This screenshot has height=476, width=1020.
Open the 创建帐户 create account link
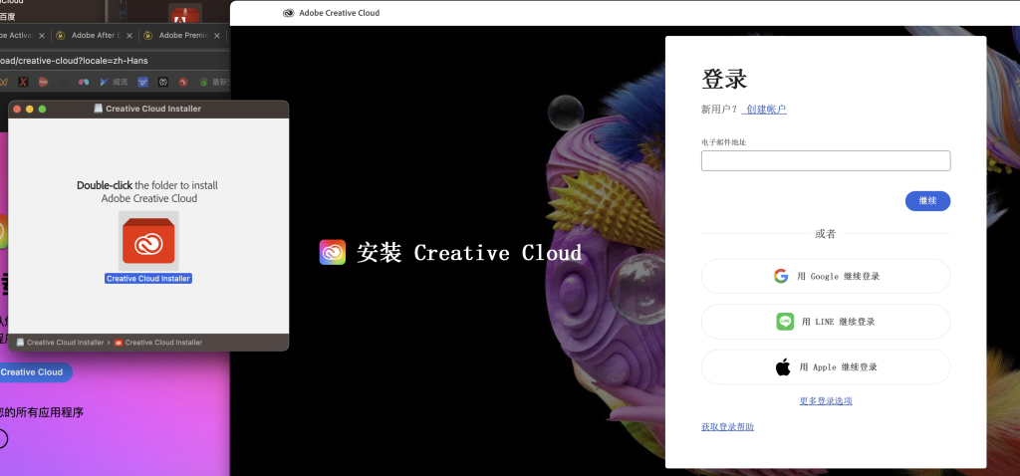click(x=765, y=110)
